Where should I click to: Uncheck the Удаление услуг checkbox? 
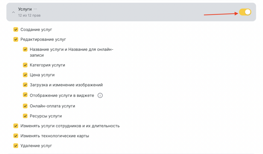coord(16,146)
